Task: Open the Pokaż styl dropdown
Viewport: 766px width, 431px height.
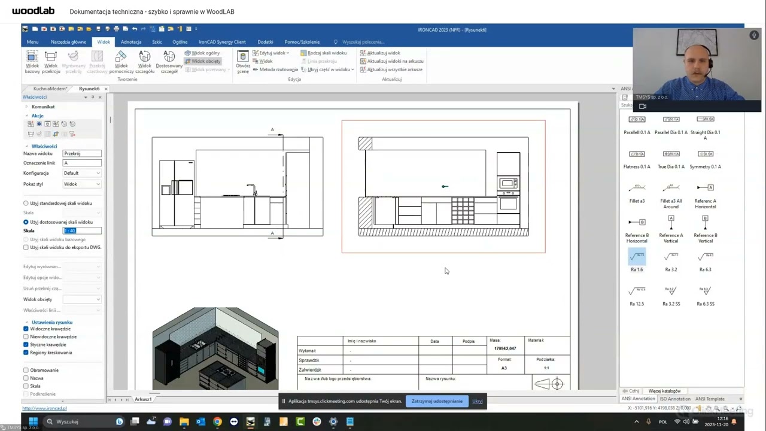Action: click(x=82, y=184)
